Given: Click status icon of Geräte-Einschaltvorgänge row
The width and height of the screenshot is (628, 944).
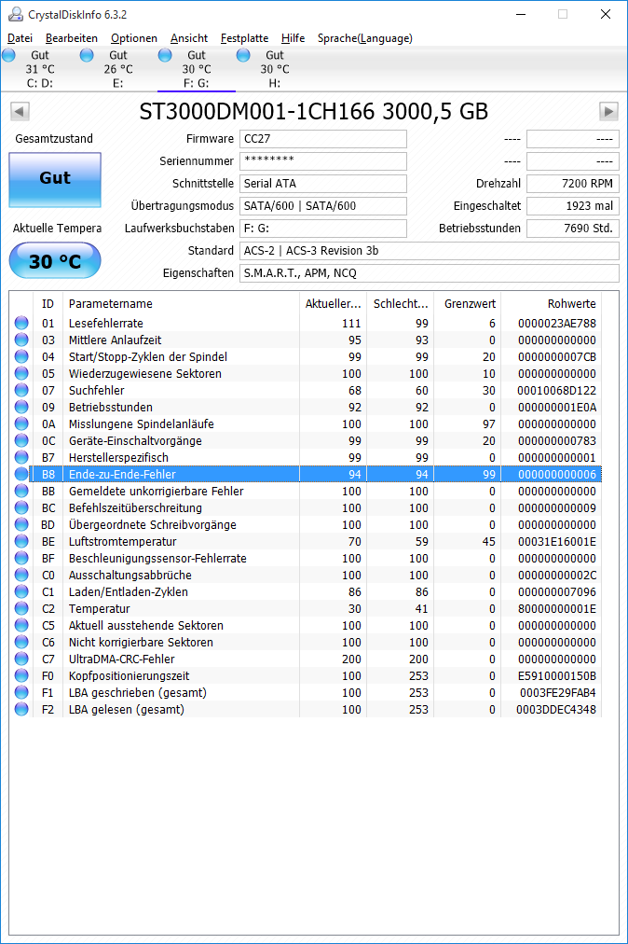Looking at the screenshot, I should (21, 440).
